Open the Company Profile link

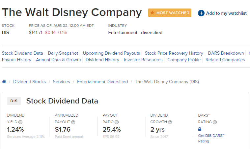pos(184,60)
